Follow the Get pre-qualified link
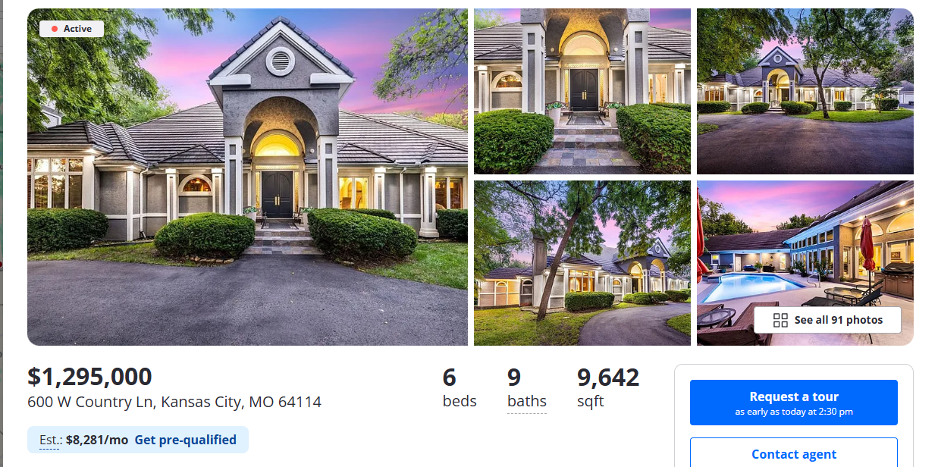938x467 pixels. coord(185,440)
